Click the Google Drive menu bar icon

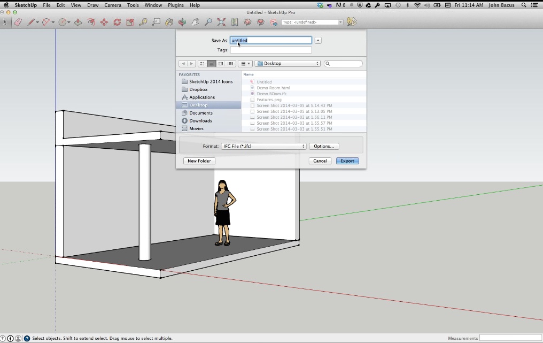pyautogui.click(x=368, y=5)
